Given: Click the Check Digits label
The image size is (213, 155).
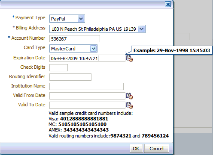Looking at the screenshot, I should point(33,67).
